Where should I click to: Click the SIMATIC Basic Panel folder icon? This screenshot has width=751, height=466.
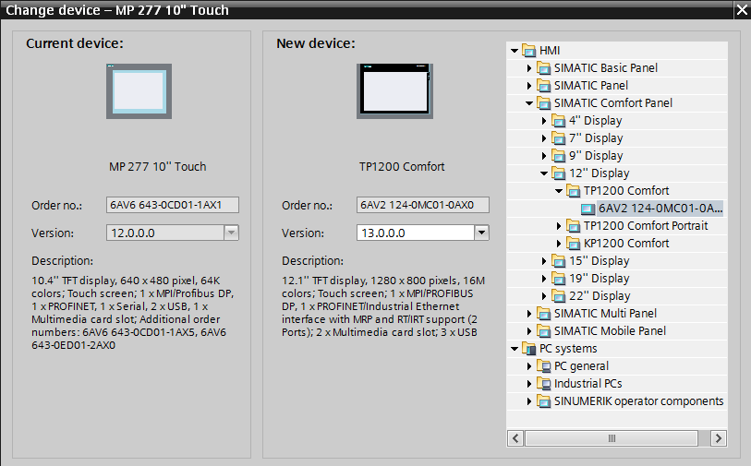543,68
